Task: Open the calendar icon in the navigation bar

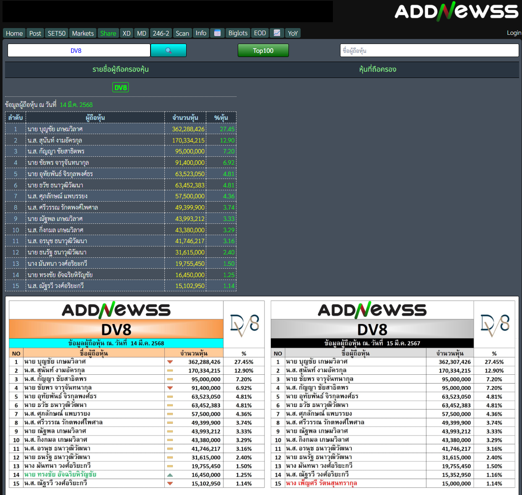Action: coord(217,33)
